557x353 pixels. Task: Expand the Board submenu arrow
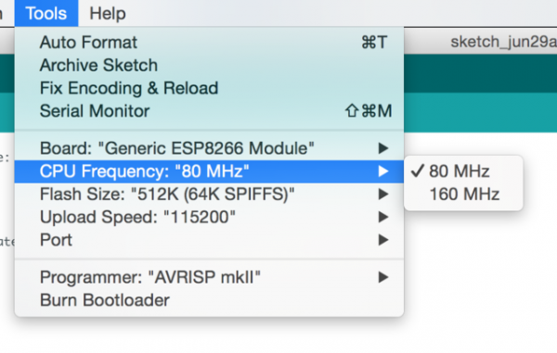382,148
